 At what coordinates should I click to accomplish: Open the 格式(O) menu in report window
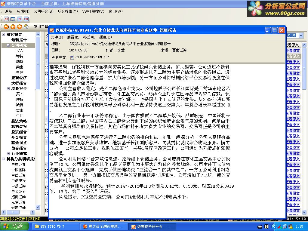(89, 37)
